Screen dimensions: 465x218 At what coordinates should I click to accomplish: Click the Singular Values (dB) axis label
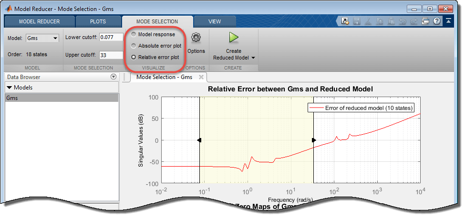click(141, 140)
